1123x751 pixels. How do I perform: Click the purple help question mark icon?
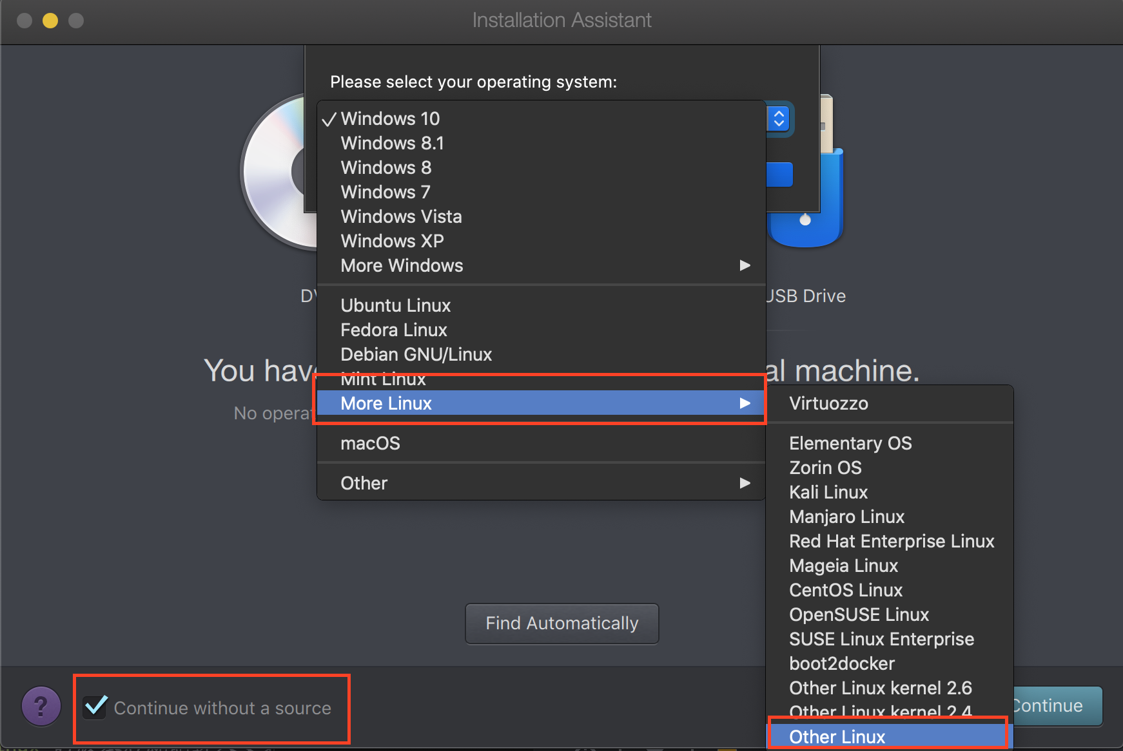(41, 706)
